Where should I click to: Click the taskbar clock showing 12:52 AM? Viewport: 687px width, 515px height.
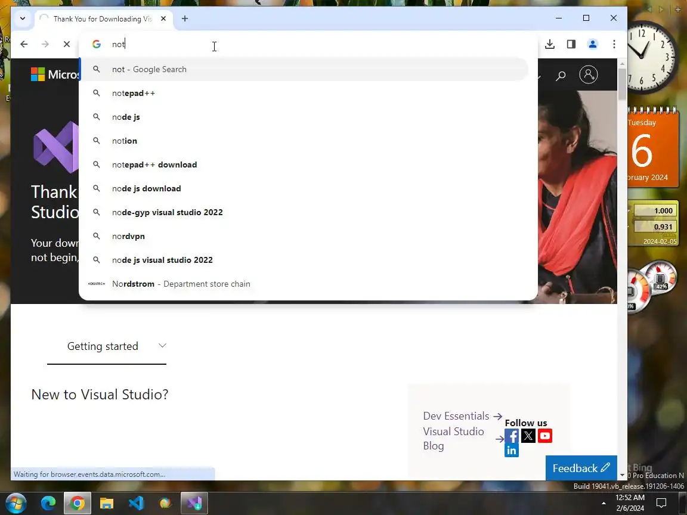(x=630, y=503)
